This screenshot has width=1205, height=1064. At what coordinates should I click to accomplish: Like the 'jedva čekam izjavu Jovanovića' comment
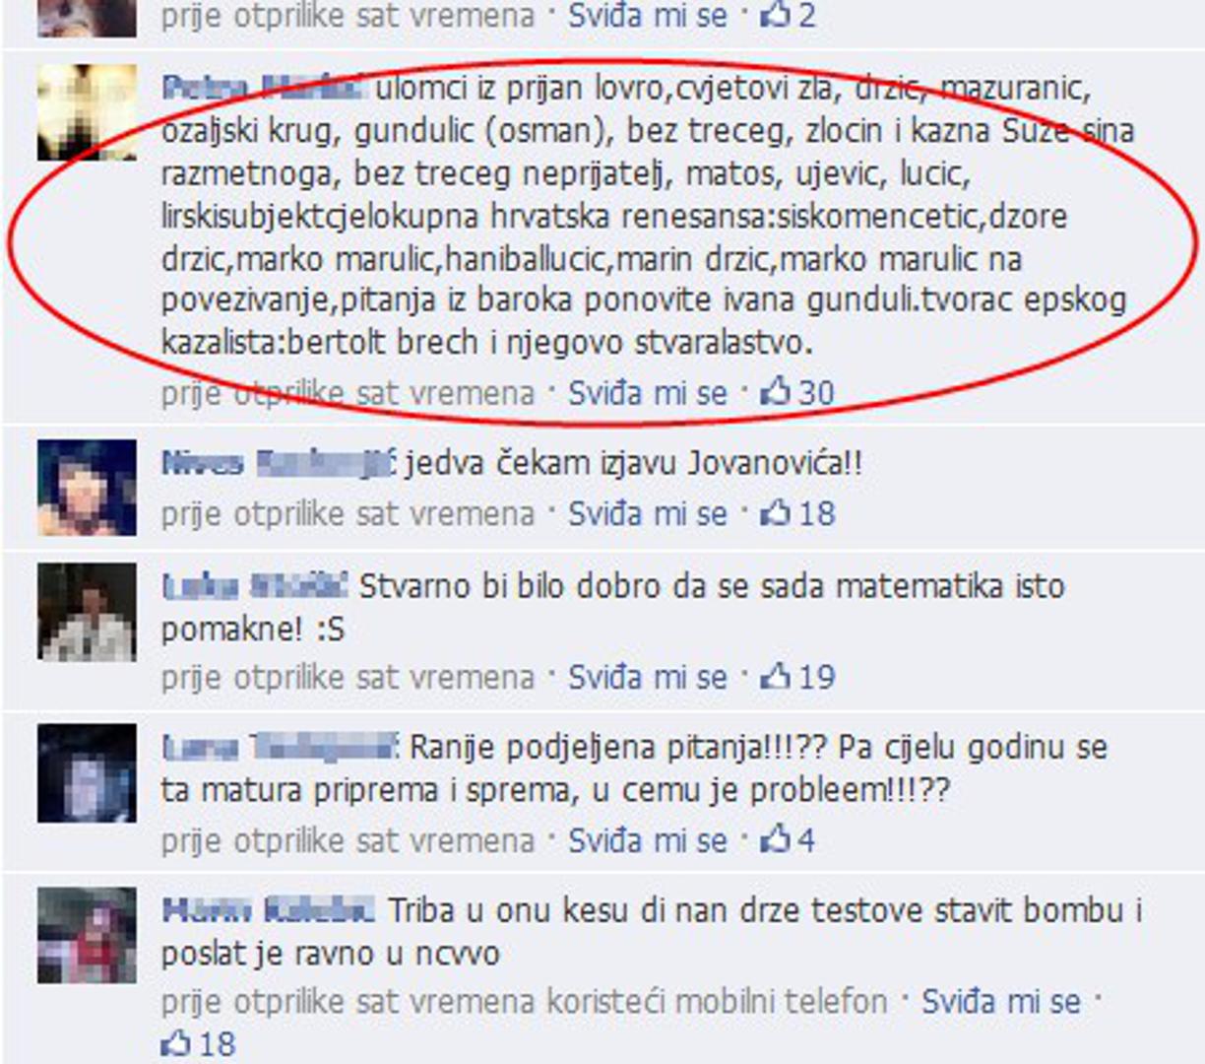pos(648,513)
